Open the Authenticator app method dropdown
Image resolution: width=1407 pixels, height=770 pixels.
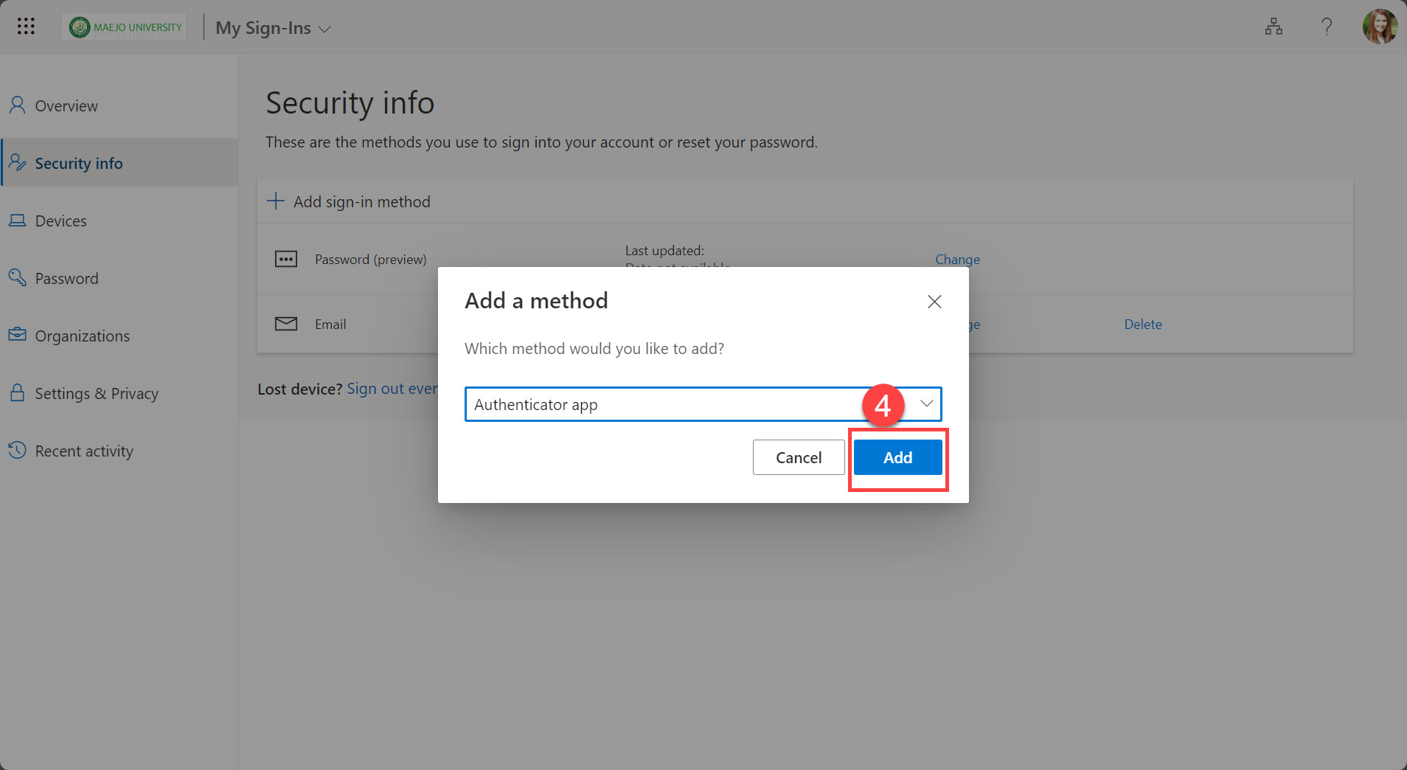click(926, 403)
